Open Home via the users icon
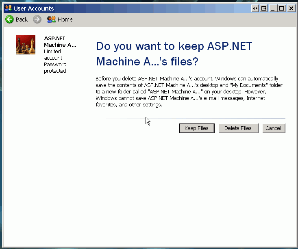The height and width of the screenshot is (249, 298). click(51, 19)
